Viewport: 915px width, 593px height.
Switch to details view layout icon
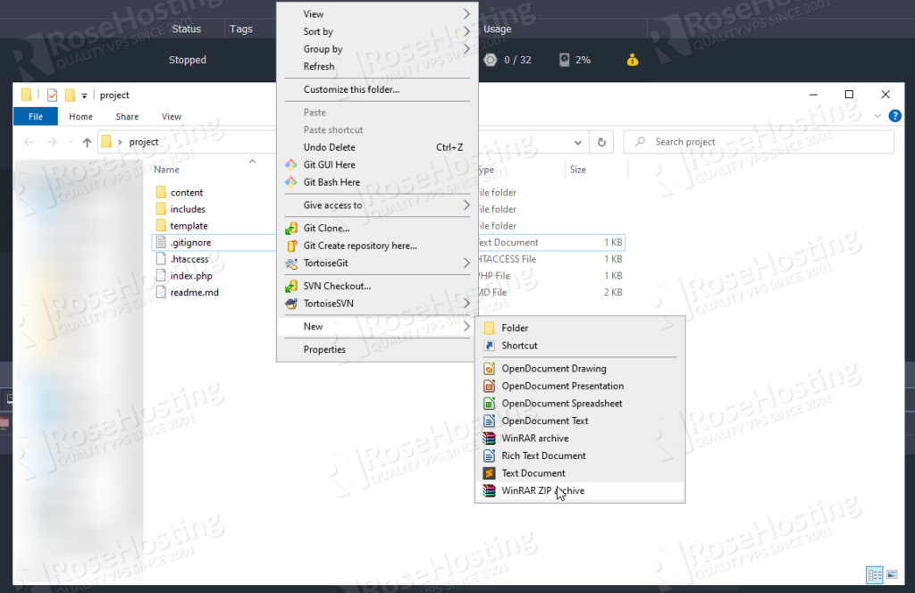pyautogui.click(x=874, y=575)
